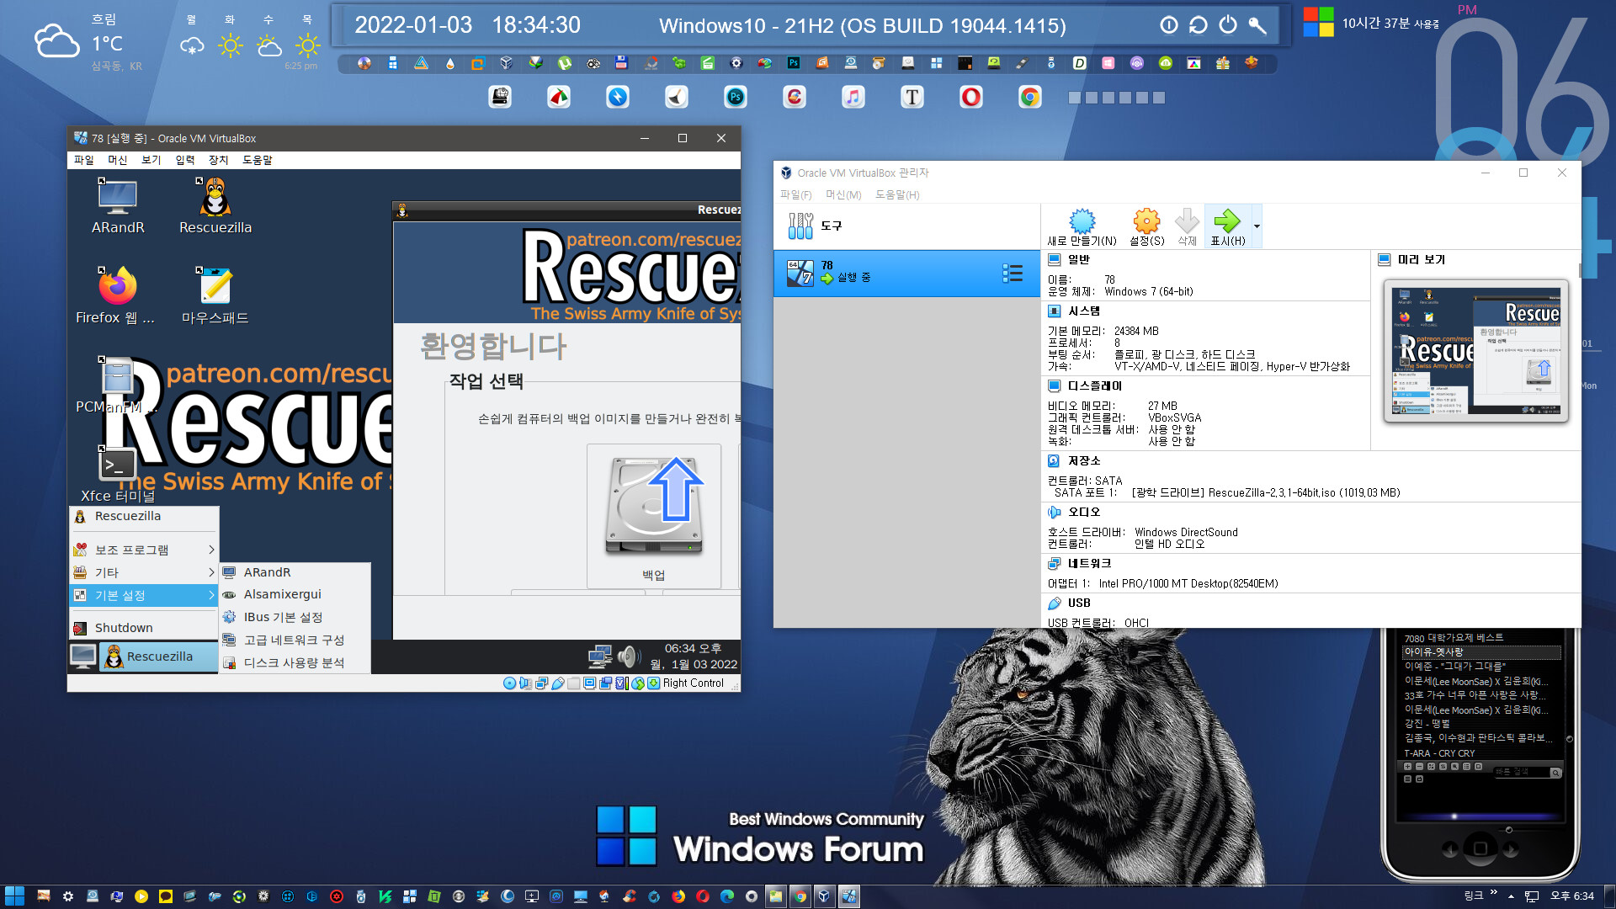Open the Mousepad (마우스패드) desktop icon
The width and height of the screenshot is (1616, 909).
tap(215, 296)
